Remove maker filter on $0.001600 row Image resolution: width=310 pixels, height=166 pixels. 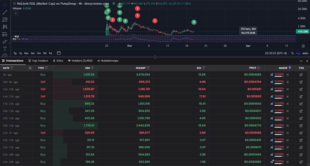pyautogui.click(x=288, y=96)
